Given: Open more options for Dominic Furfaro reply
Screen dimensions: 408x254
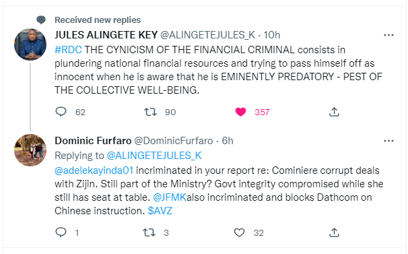Looking at the screenshot, I should tap(388, 141).
